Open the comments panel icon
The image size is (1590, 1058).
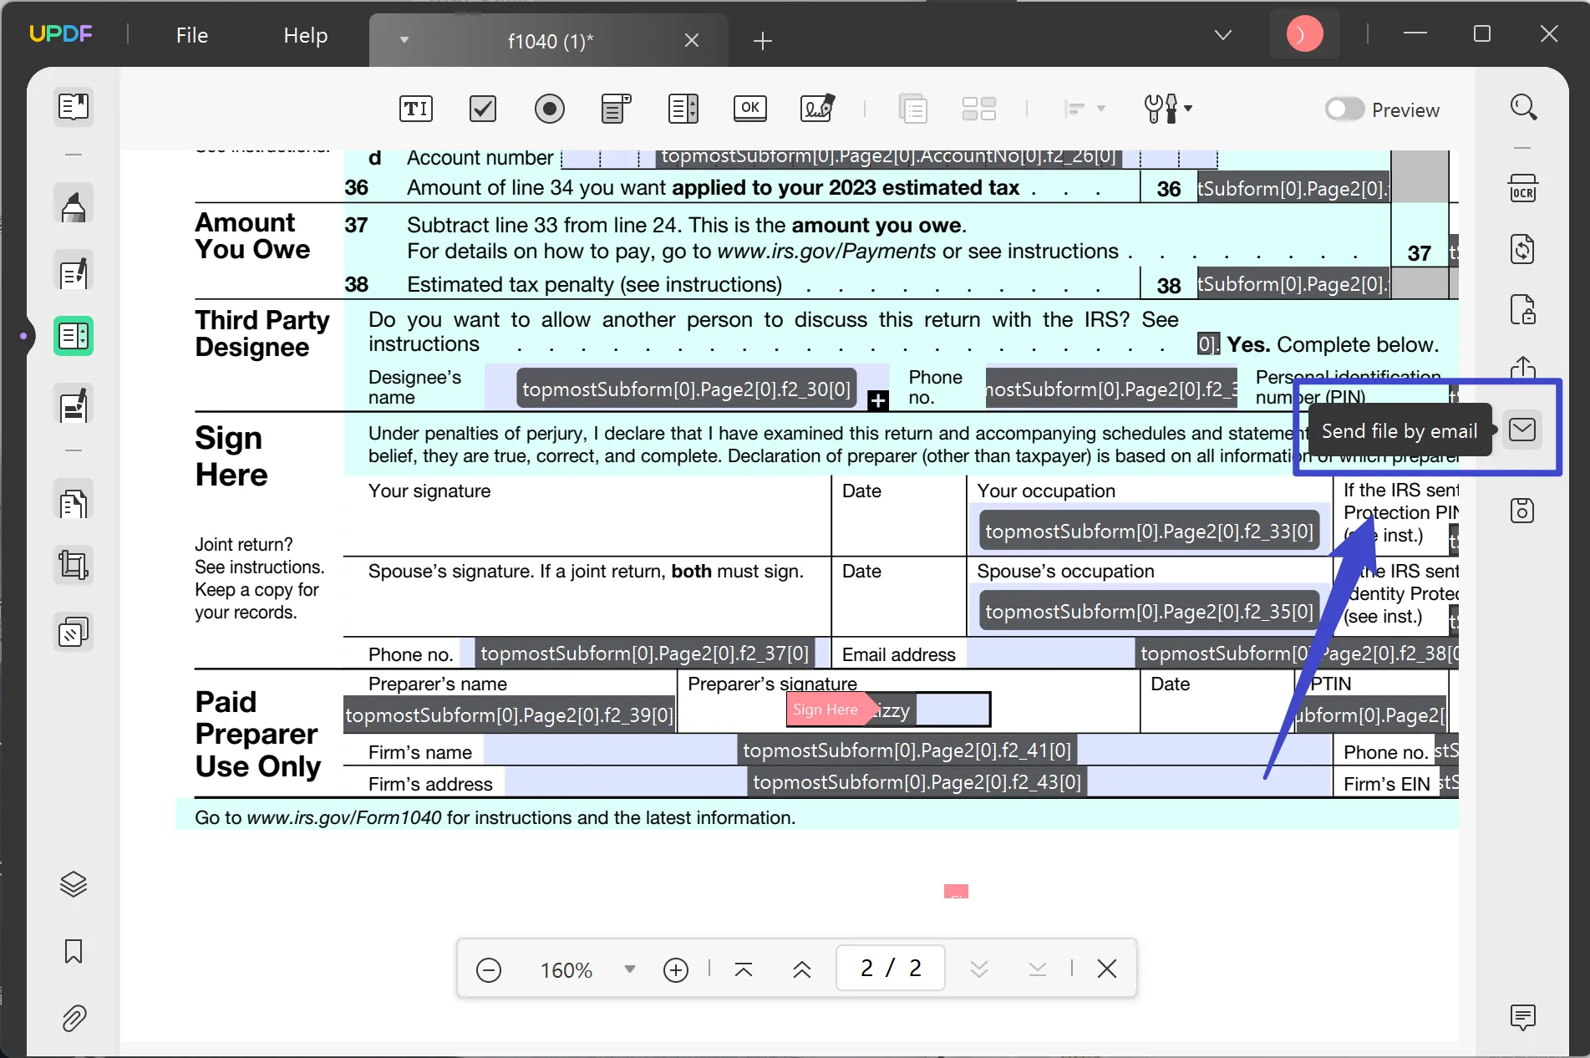pos(1523,1017)
